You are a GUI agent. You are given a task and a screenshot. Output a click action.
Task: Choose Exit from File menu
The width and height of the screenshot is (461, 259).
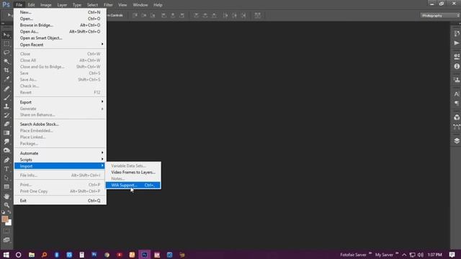pyautogui.click(x=60, y=201)
